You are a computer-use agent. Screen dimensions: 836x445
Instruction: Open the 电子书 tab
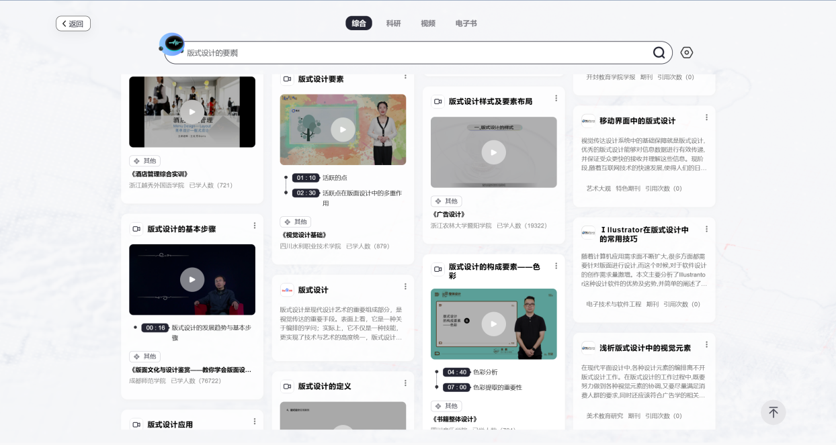(466, 23)
